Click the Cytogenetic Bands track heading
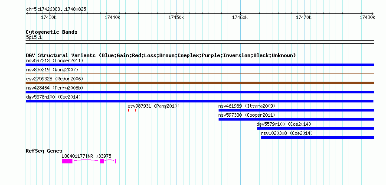Viewport: 386px width, 185px height. coord(52,32)
